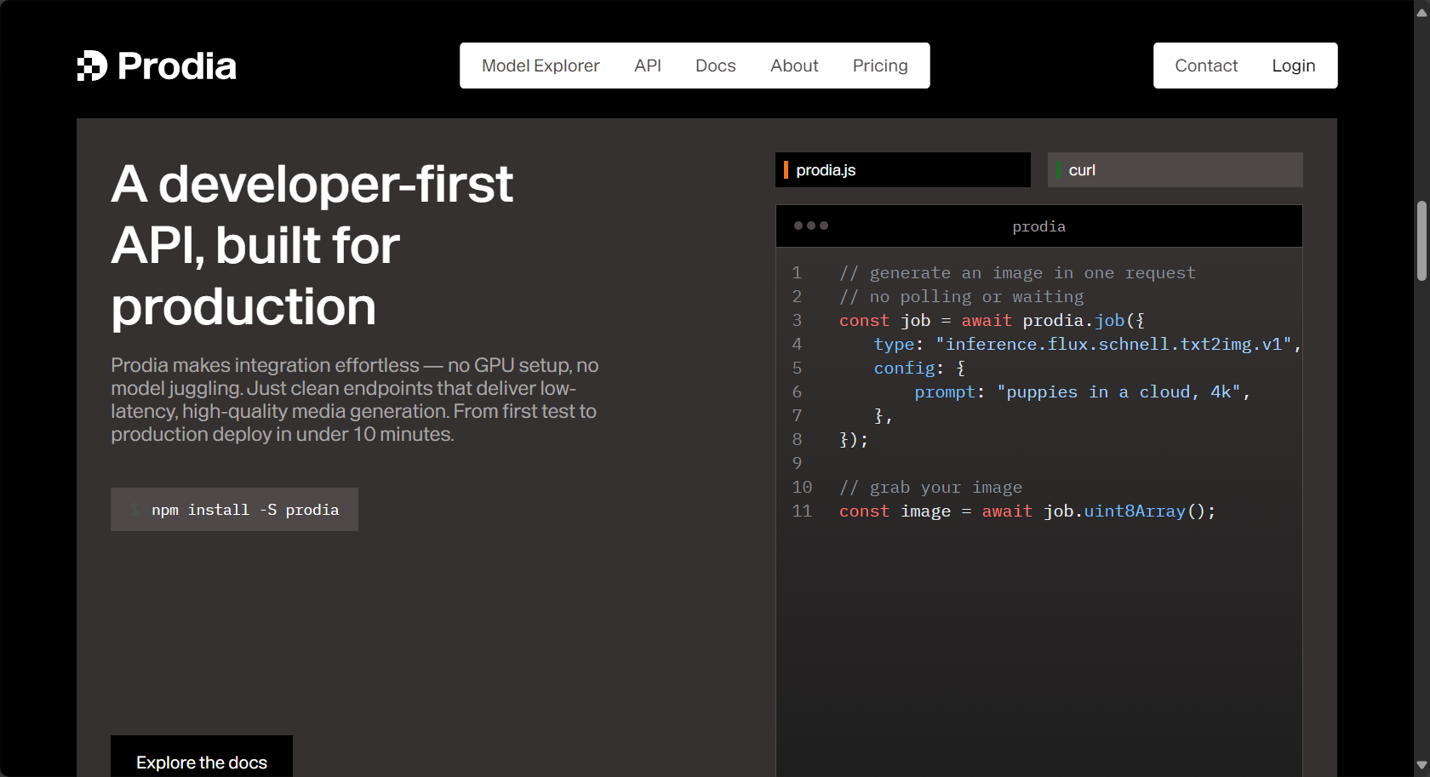Screen dimensions: 1430x777
Task: Click the '// generate an image in one request' comment
Action: (x=1017, y=273)
